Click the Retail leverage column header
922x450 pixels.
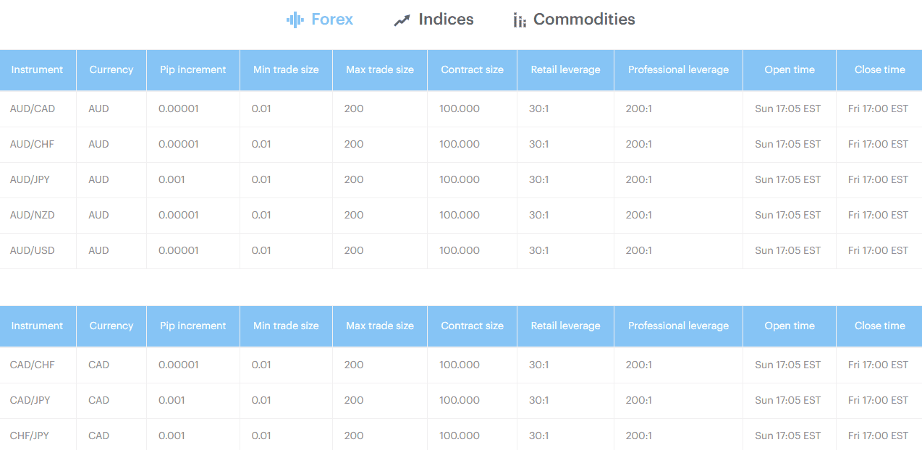[565, 69]
